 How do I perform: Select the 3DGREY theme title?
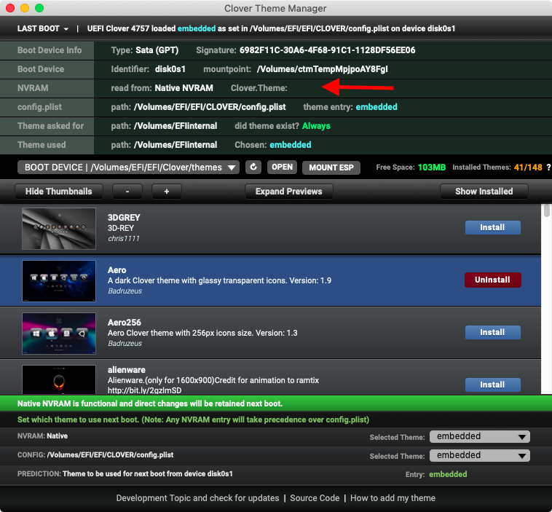point(124,218)
